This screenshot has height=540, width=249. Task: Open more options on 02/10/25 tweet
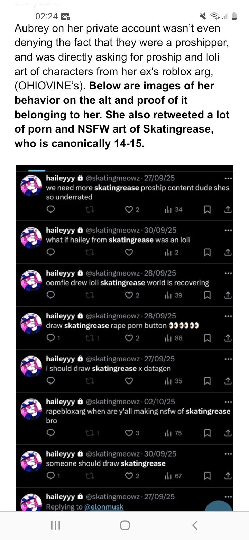228,402
